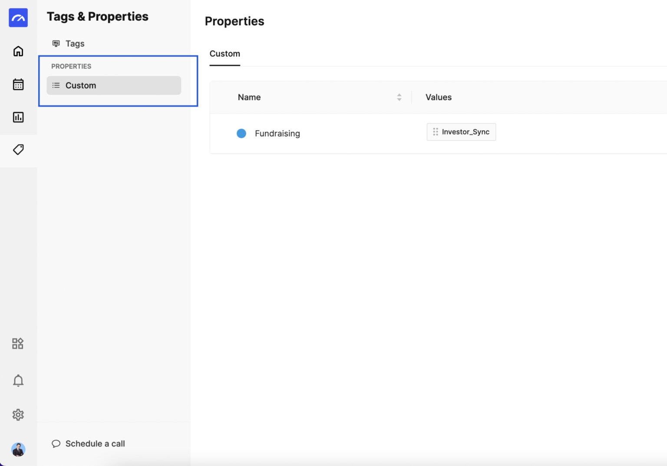Open the analytics chart icon
Image resolution: width=667 pixels, height=466 pixels.
tap(18, 117)
